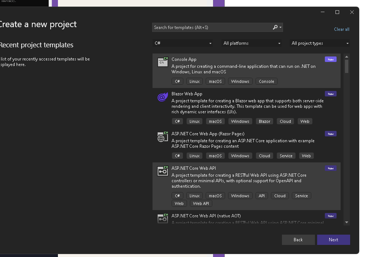Viewport: 367px width, 257px height.
Task: Click the ASP.NET Core Web API title
Action: pos(194,168)
